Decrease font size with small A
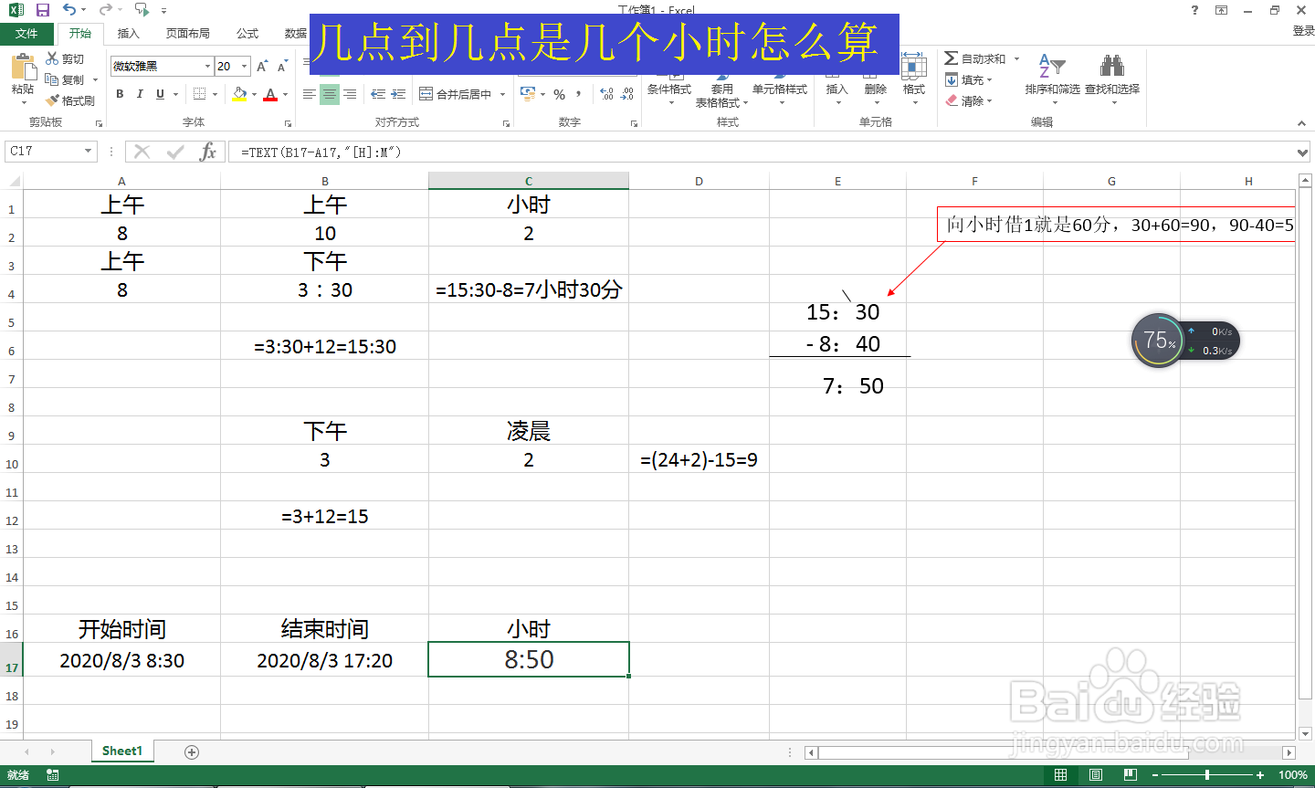The height and width of the screenshot is (788, 1315). click(281, 66)
